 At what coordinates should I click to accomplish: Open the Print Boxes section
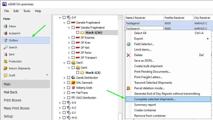12,100
